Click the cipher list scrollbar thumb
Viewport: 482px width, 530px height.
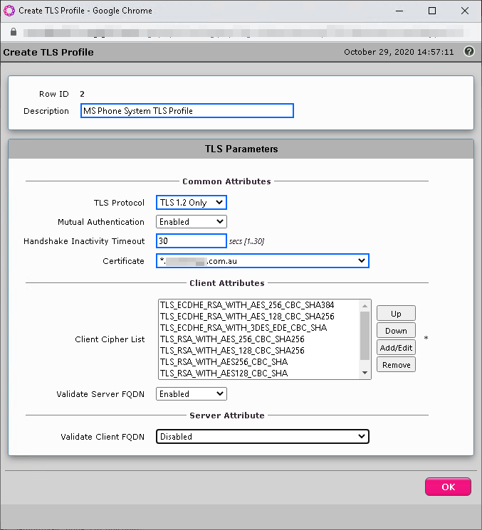[x=365, y=336]
